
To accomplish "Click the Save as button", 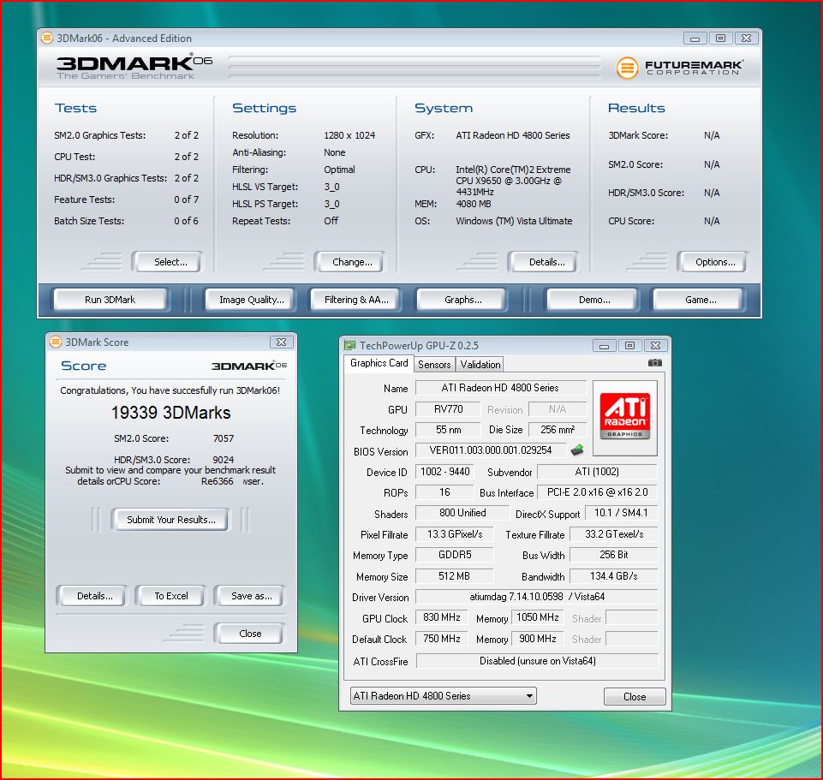I will click(252, 596).
